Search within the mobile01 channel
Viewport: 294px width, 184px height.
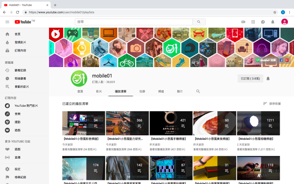[x=198, y=91]
